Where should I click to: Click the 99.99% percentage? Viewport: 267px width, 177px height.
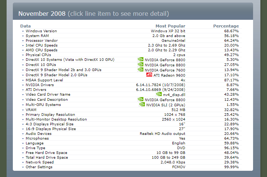click(x=231, y=167)
